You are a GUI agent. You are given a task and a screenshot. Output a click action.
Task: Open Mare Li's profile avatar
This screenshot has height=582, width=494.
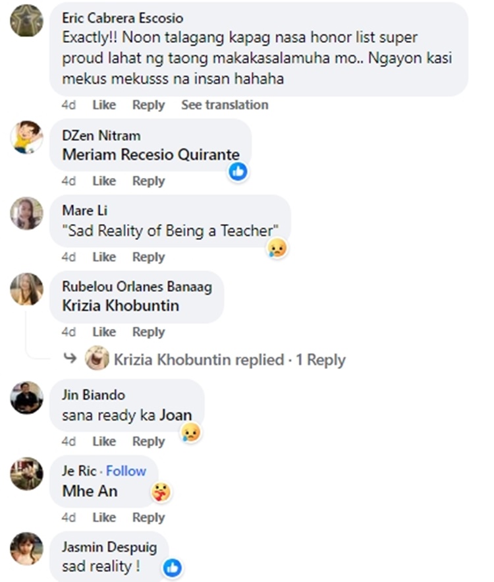pos(26,214)
